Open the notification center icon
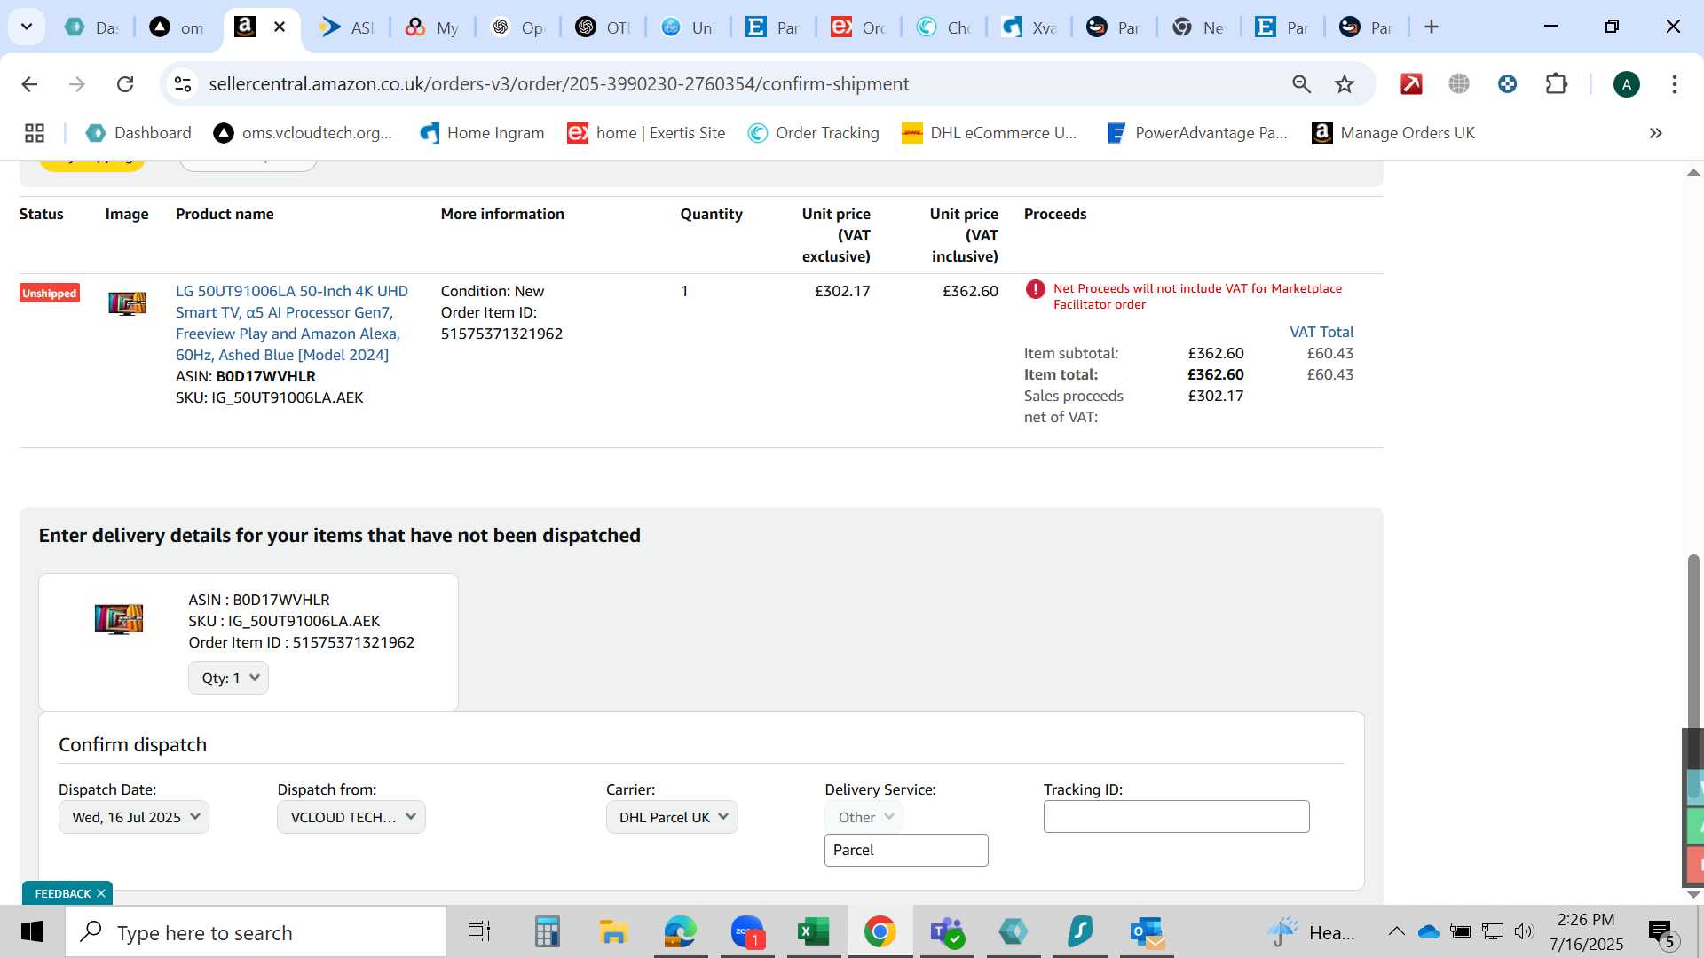1704x958 pixels. [x=1661, y=932]
